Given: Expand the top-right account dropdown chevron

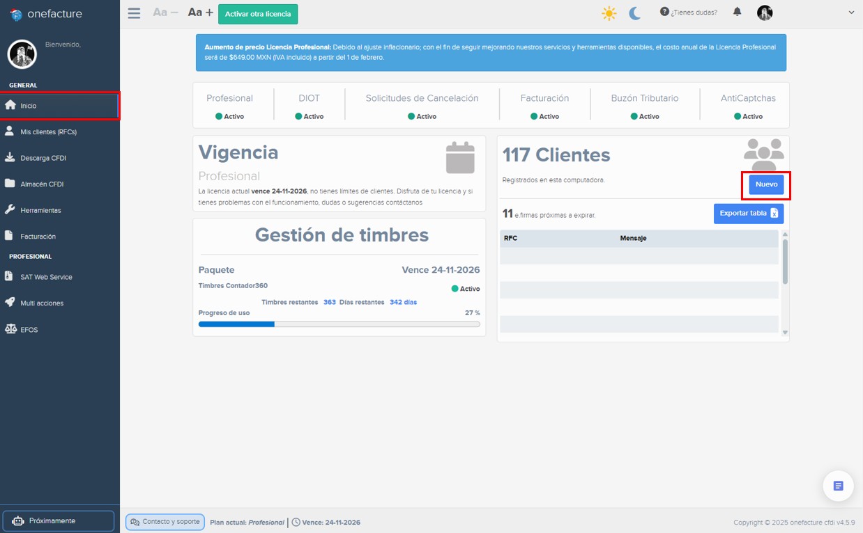Looking at the screenshot, I should tap(852, 12).
